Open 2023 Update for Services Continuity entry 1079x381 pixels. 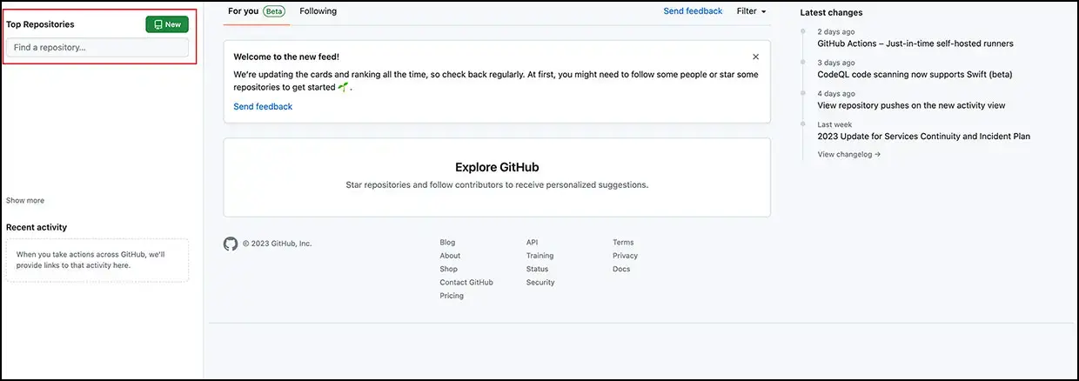click(923, 136)
